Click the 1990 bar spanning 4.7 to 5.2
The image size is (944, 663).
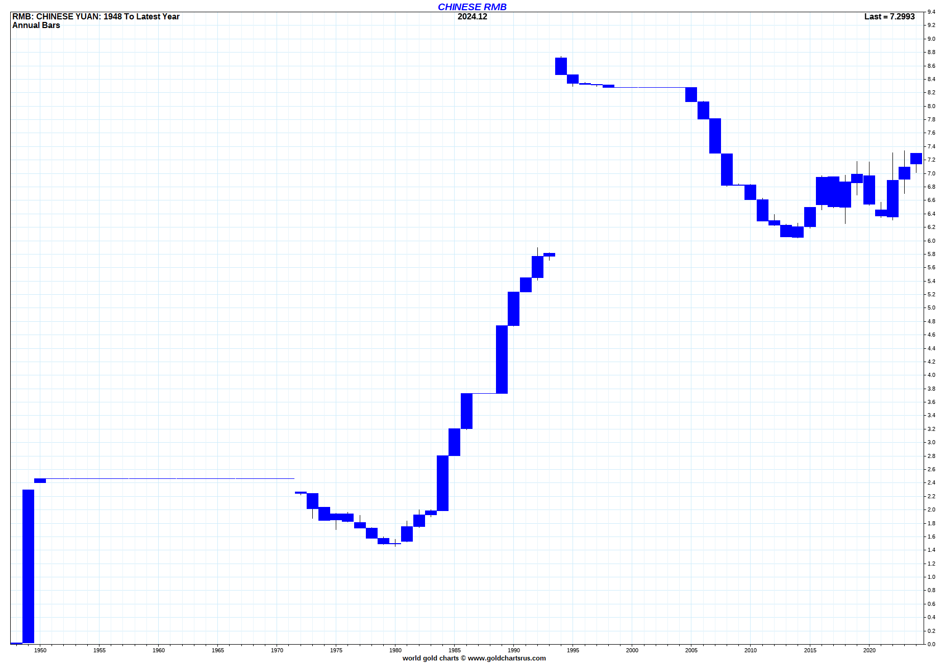pyautogui.click(x=513, y=309)
